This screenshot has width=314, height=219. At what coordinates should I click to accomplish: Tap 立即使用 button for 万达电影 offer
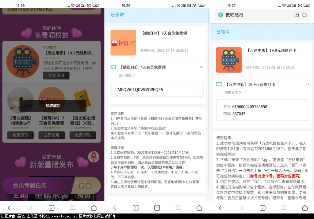coord(56,76)
